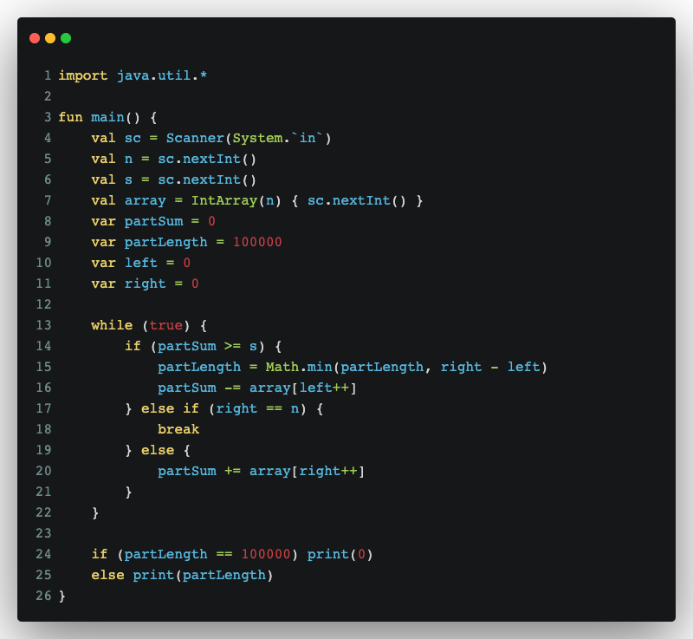Click 'right - left' on line 15

pyautogui.click(x=490, y=367)
